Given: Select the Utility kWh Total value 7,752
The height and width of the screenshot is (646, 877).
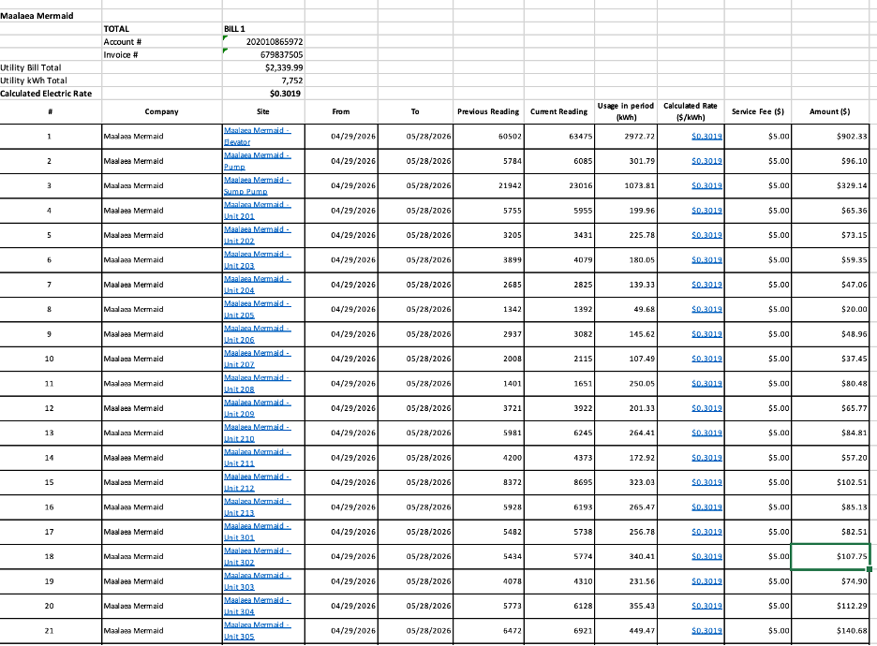Looking at the screenshot, I should [263, 81].
